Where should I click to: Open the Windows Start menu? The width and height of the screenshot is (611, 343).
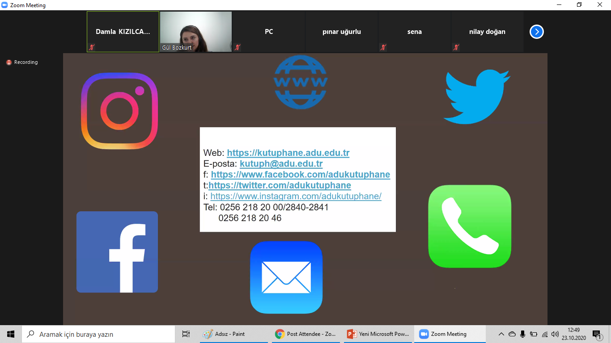[11, 334]
